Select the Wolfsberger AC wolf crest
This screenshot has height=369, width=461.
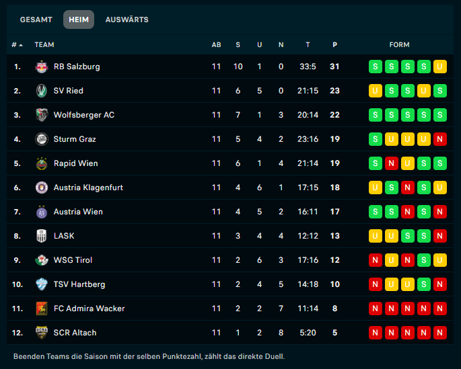tap(42, 115)
